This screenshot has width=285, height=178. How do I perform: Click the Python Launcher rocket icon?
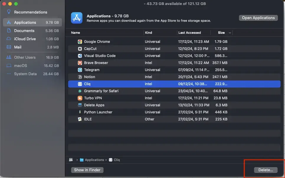(x=80, y=112)
